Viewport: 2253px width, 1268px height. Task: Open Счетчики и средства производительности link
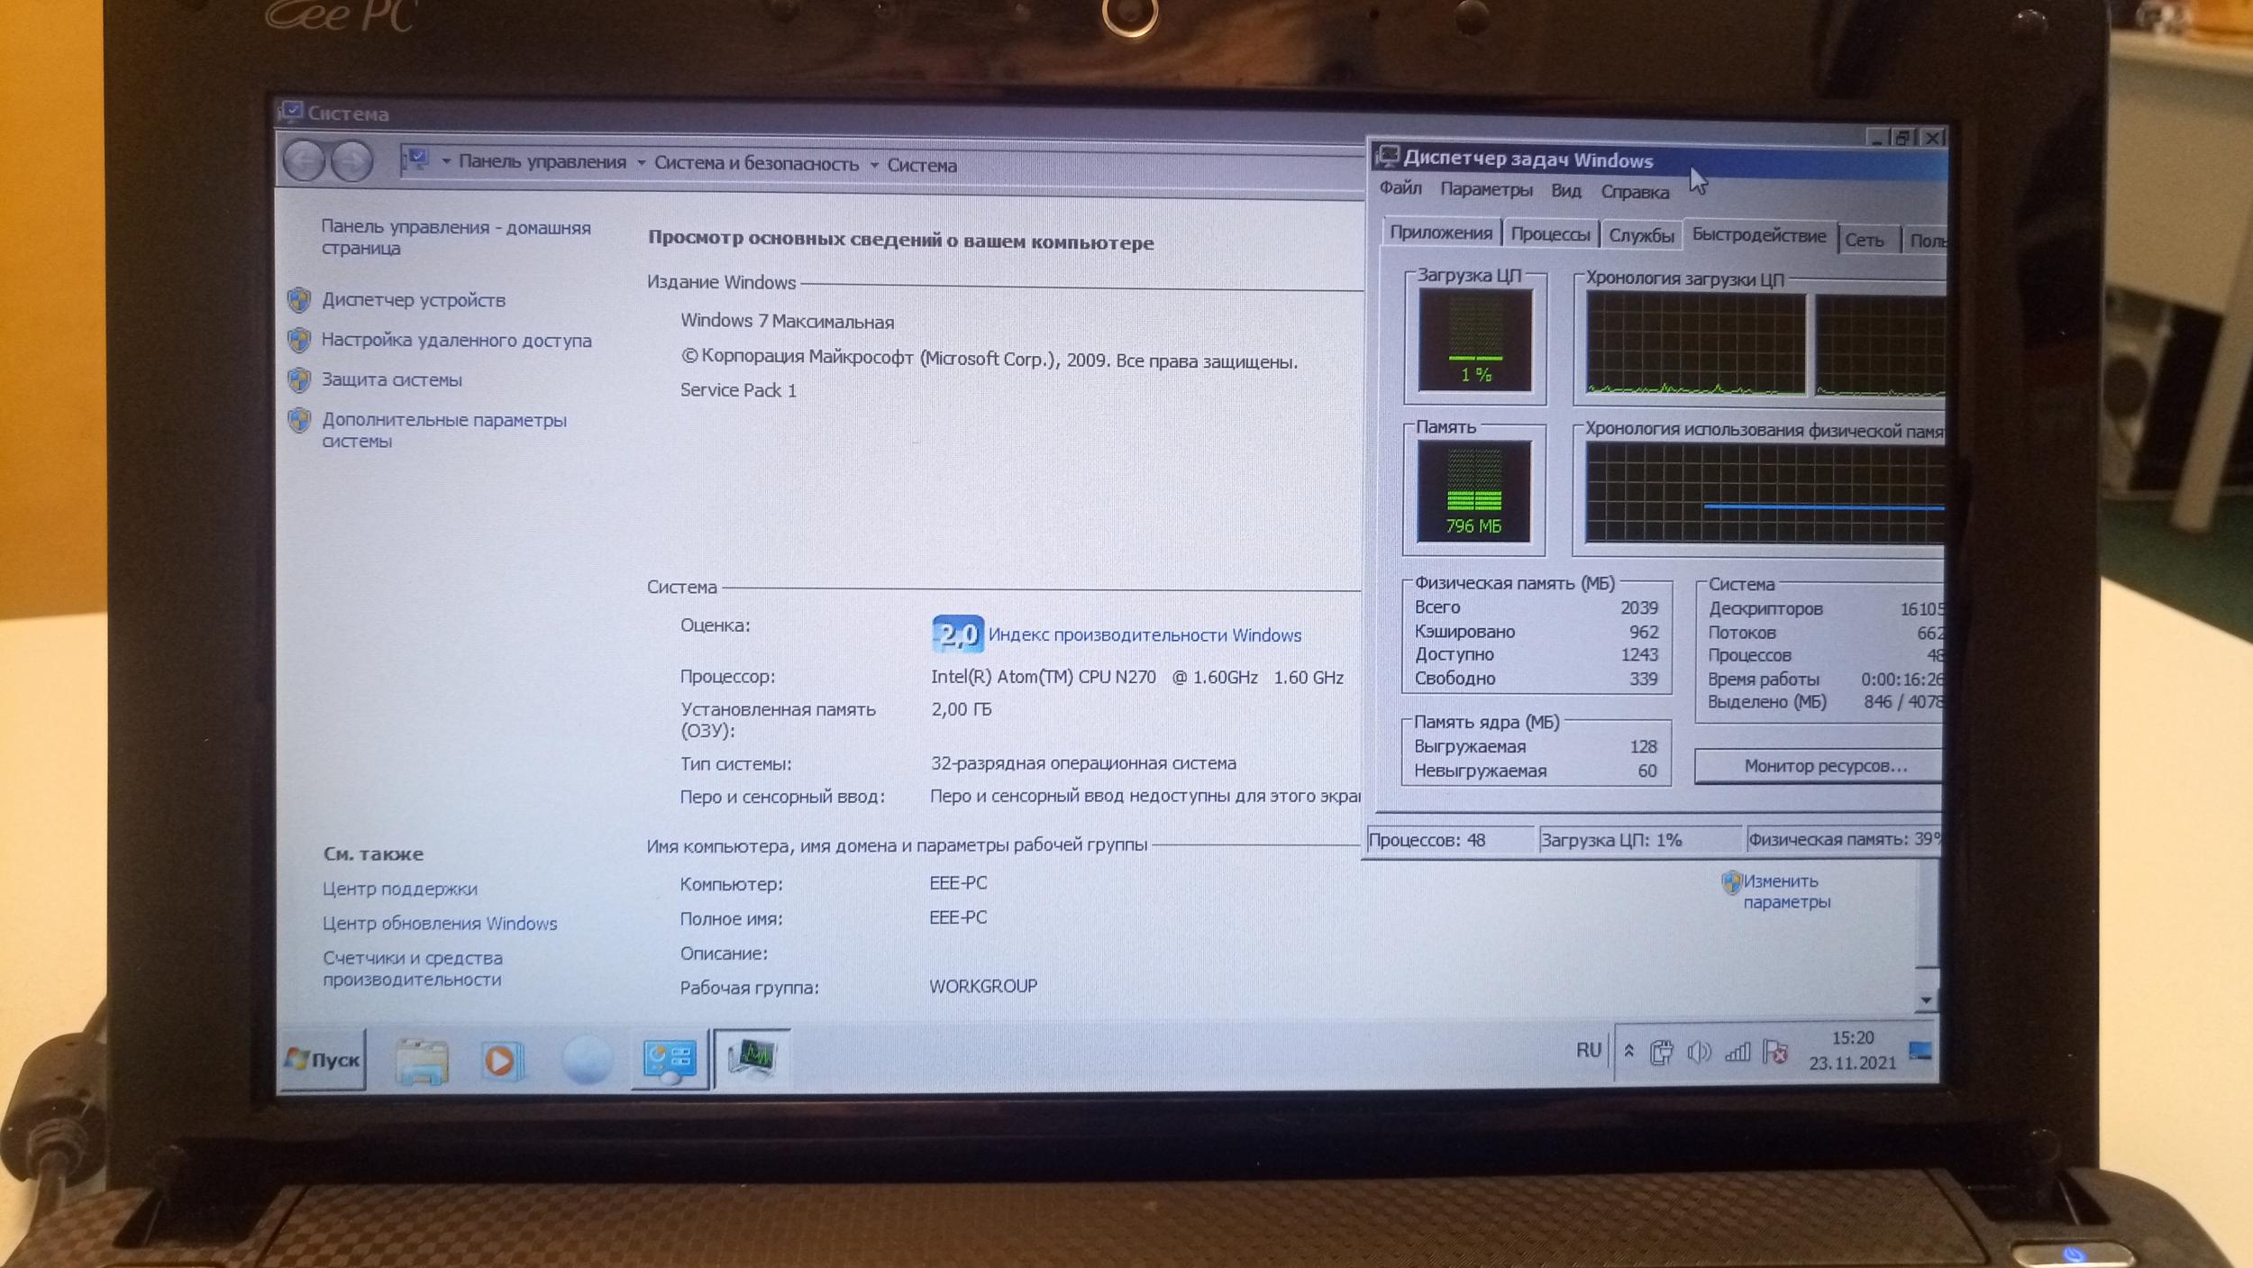point(413,969)
